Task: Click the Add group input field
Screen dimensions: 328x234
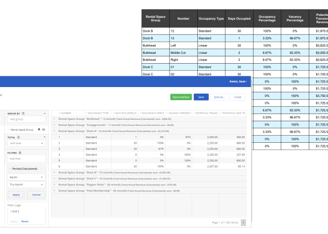Action: [27, 119]
